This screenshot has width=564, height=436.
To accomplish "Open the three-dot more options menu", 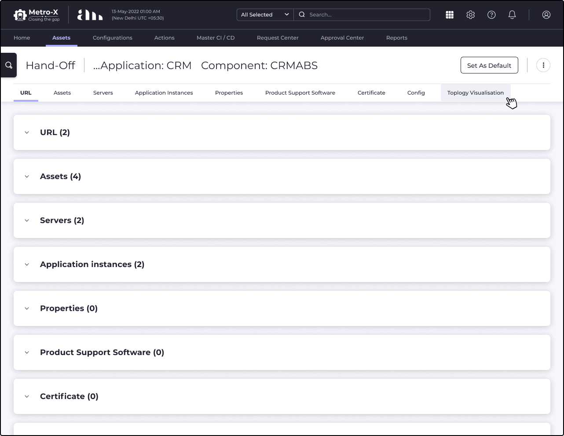I will (x=543, y=65).
